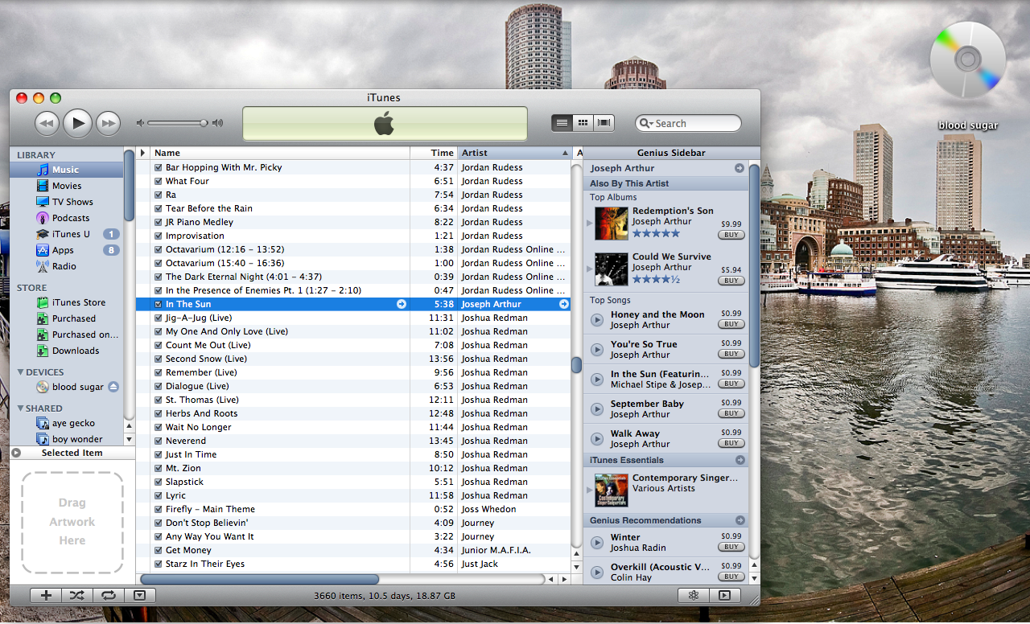Click the Play button
This screenshot has width=1030, height=624.
point(77,123)
